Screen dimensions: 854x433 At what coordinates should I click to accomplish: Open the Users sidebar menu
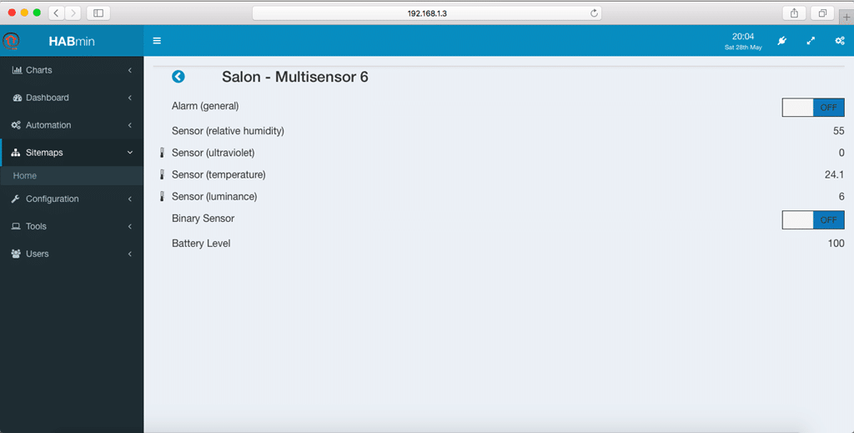[x=72, y=254]
